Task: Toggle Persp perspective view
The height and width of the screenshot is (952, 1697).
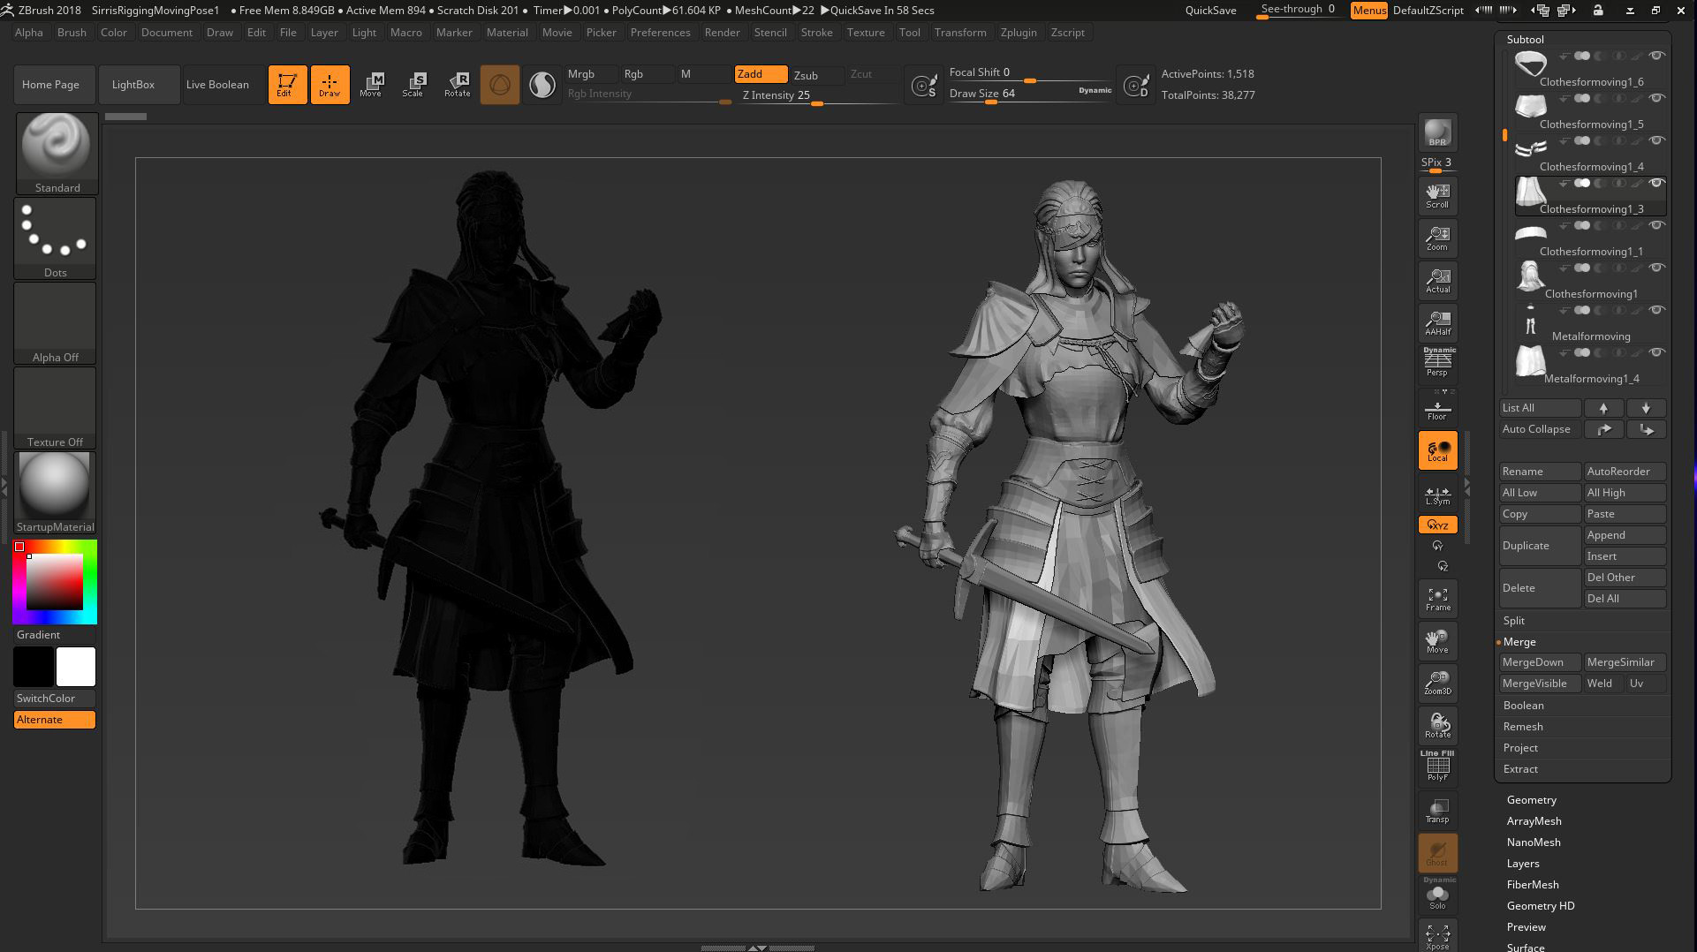Action: tap(1437, 362)
